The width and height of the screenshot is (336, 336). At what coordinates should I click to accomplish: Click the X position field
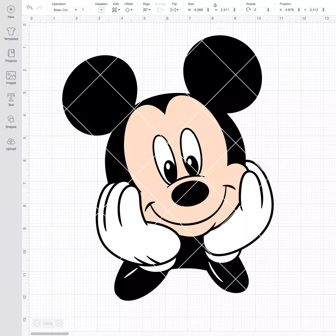[290, 10]
